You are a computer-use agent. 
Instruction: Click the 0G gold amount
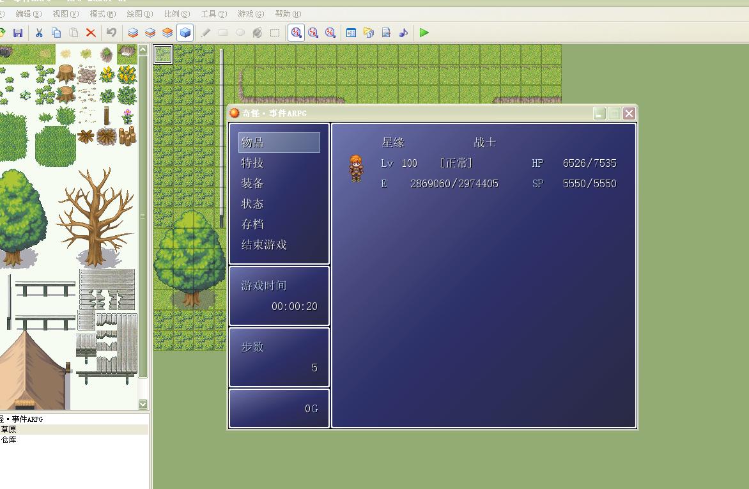[x=311, y=408]
